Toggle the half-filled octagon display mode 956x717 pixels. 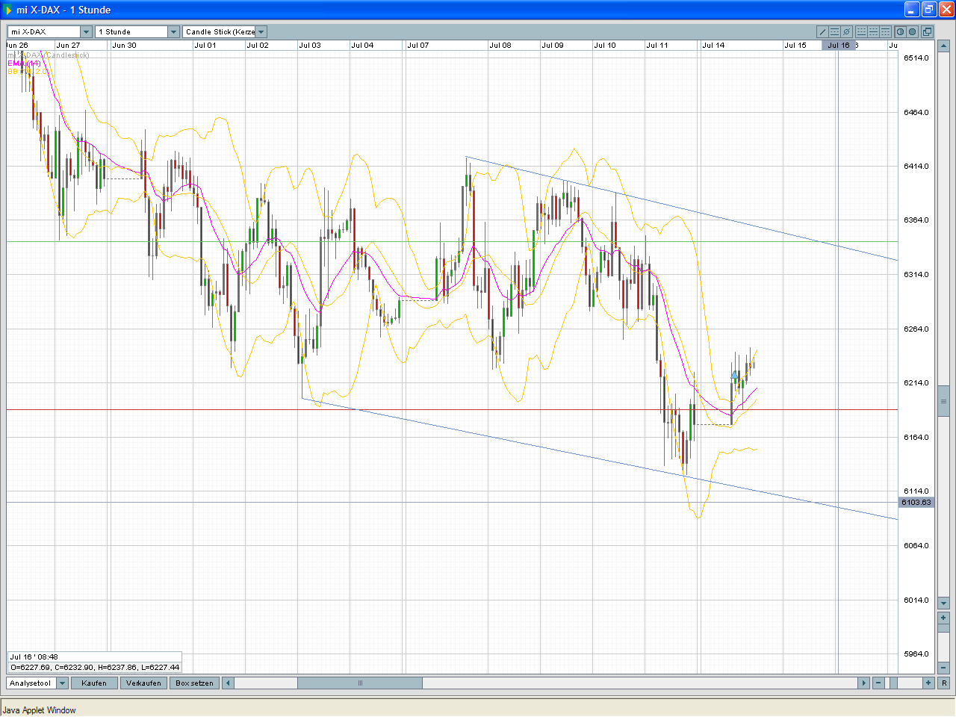click(900, 32)
